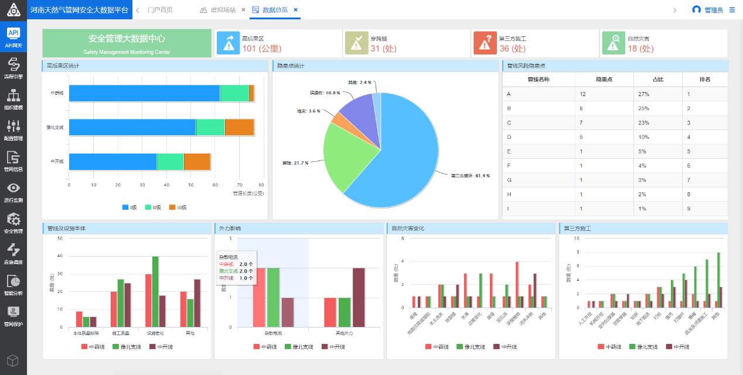The height and width of the screenshot is (375, 743).
Task: Open the 流程引擎 sidebar module
Action: click(13, 68)
